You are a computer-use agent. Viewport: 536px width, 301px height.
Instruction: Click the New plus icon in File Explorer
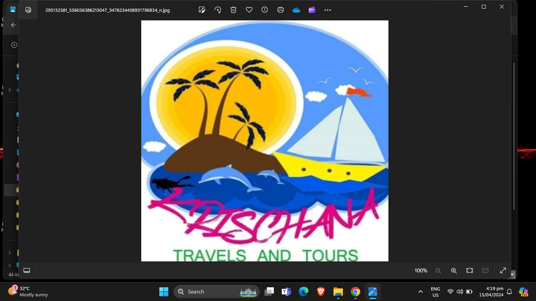pos(14,45)
